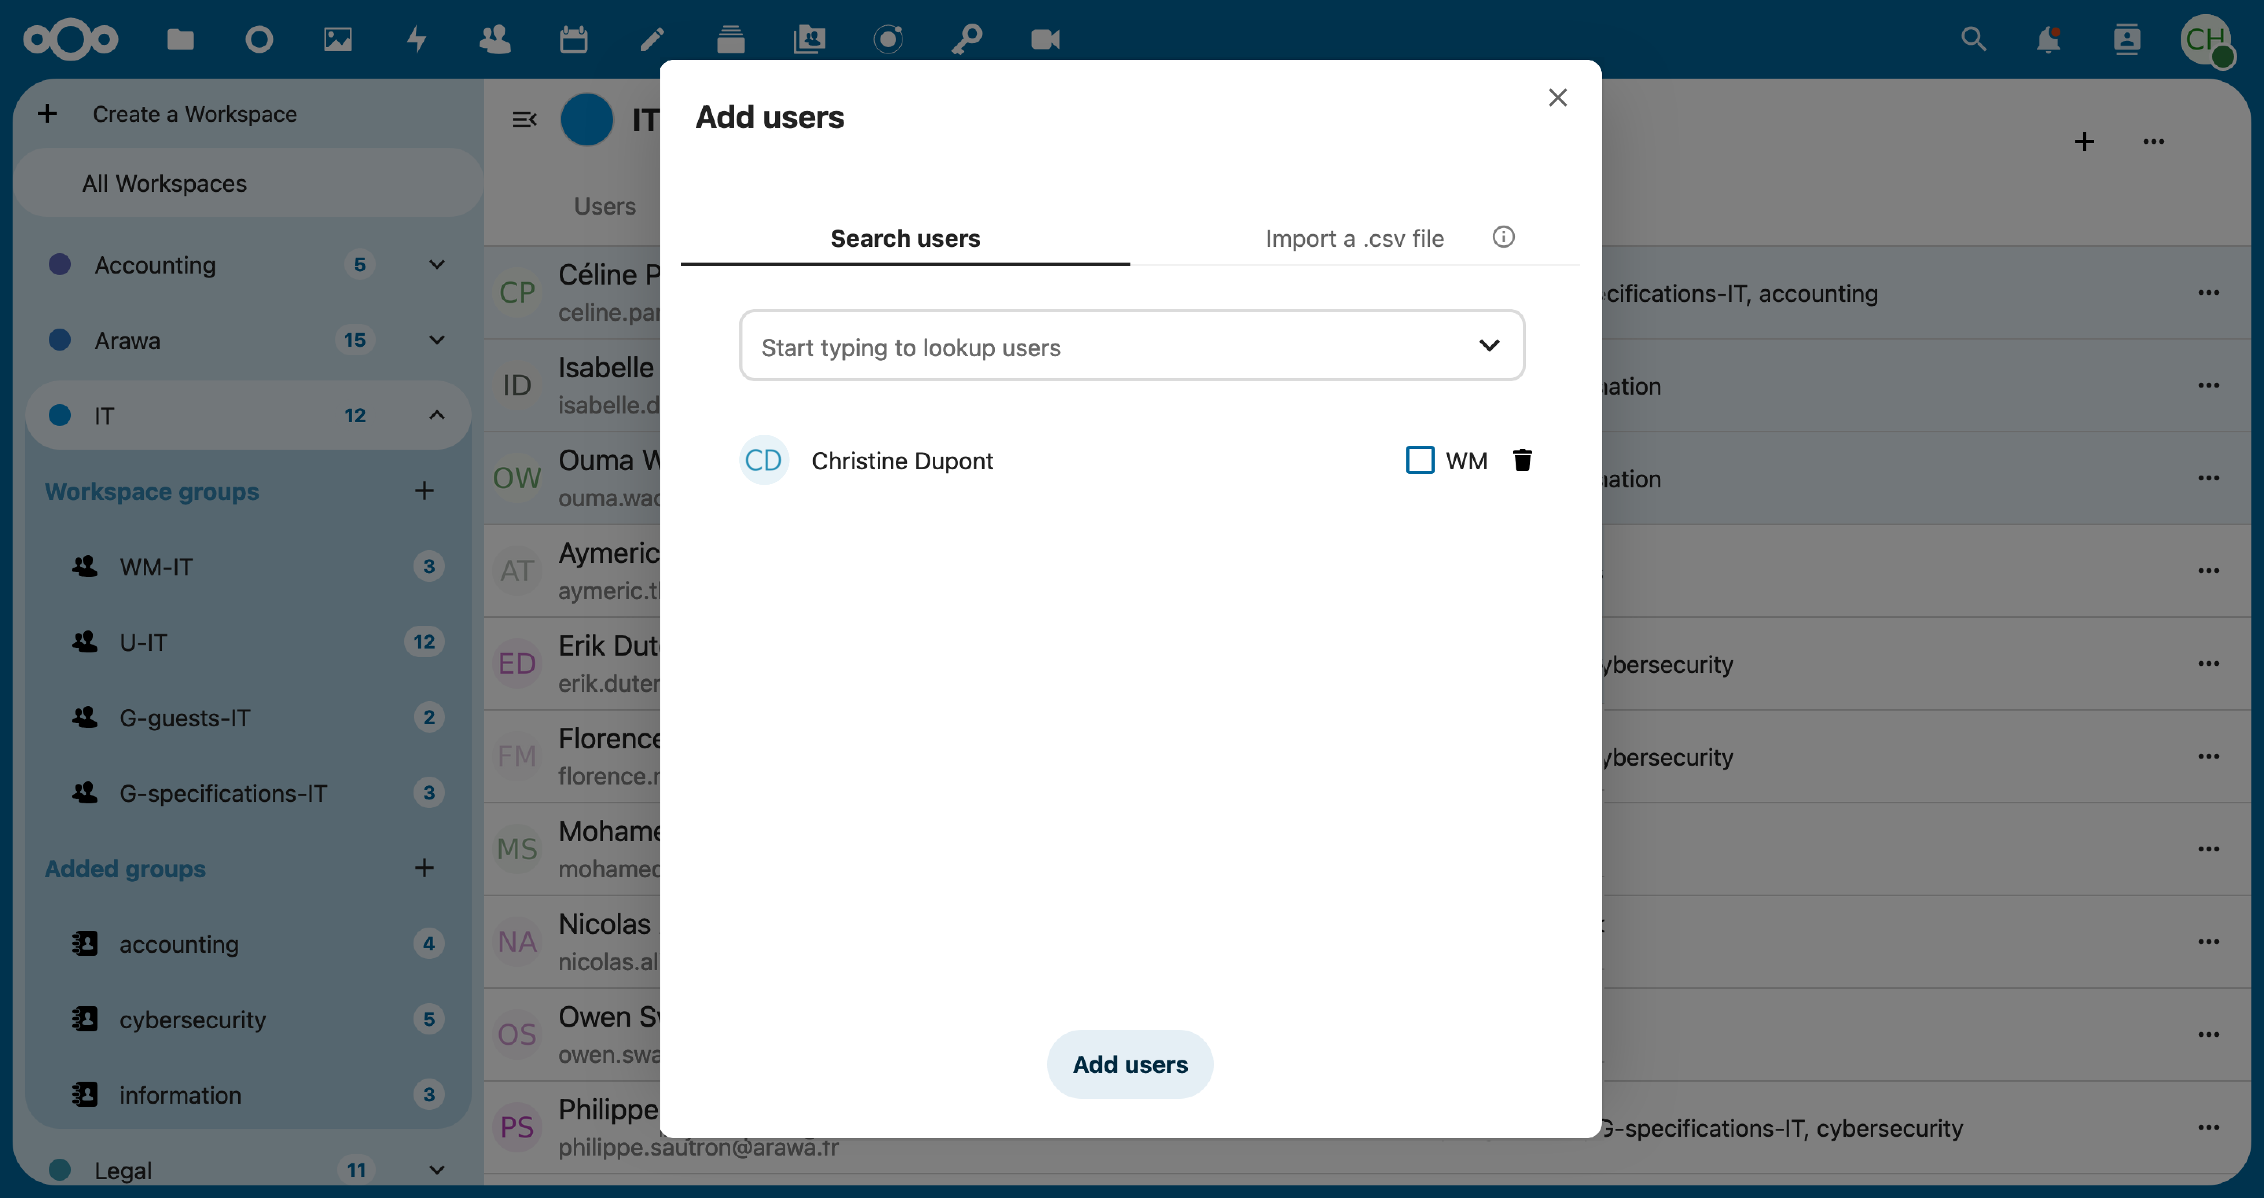Check the WM checkbox for Christine Dupont

pos(1419,460)
